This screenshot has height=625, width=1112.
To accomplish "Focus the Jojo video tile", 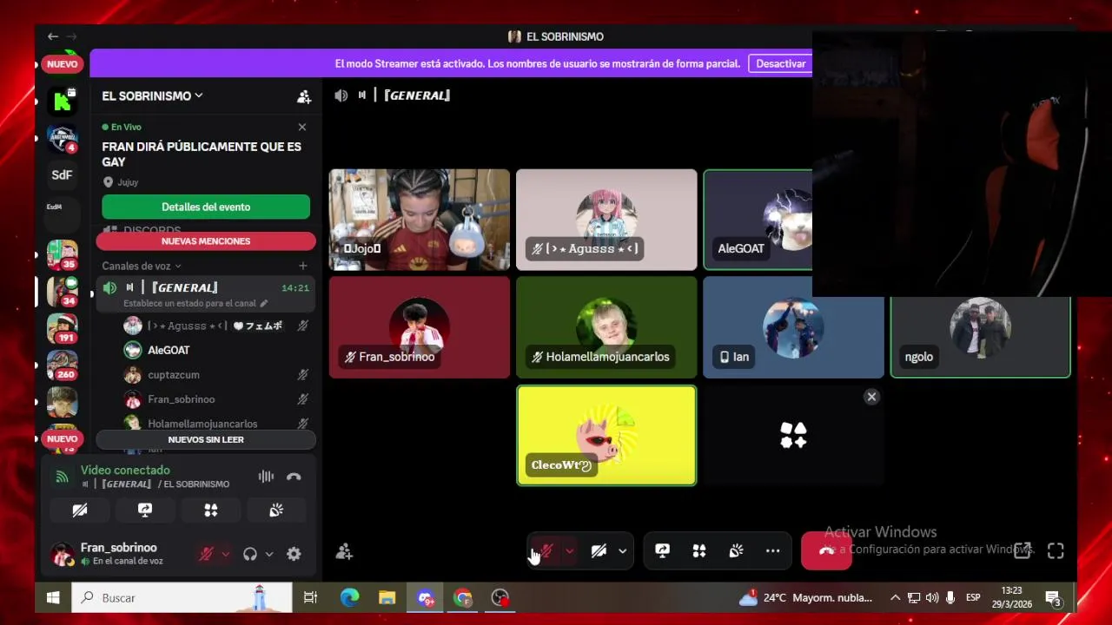I will click(420, 220).
